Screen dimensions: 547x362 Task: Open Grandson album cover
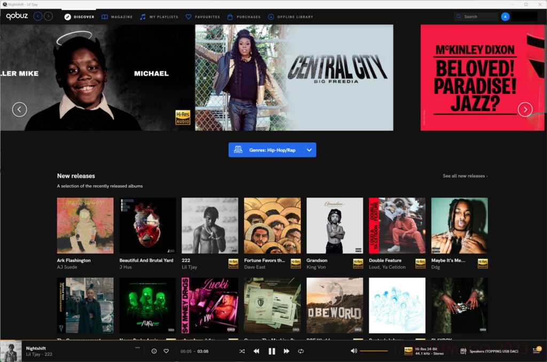click(x=334, y=226)
